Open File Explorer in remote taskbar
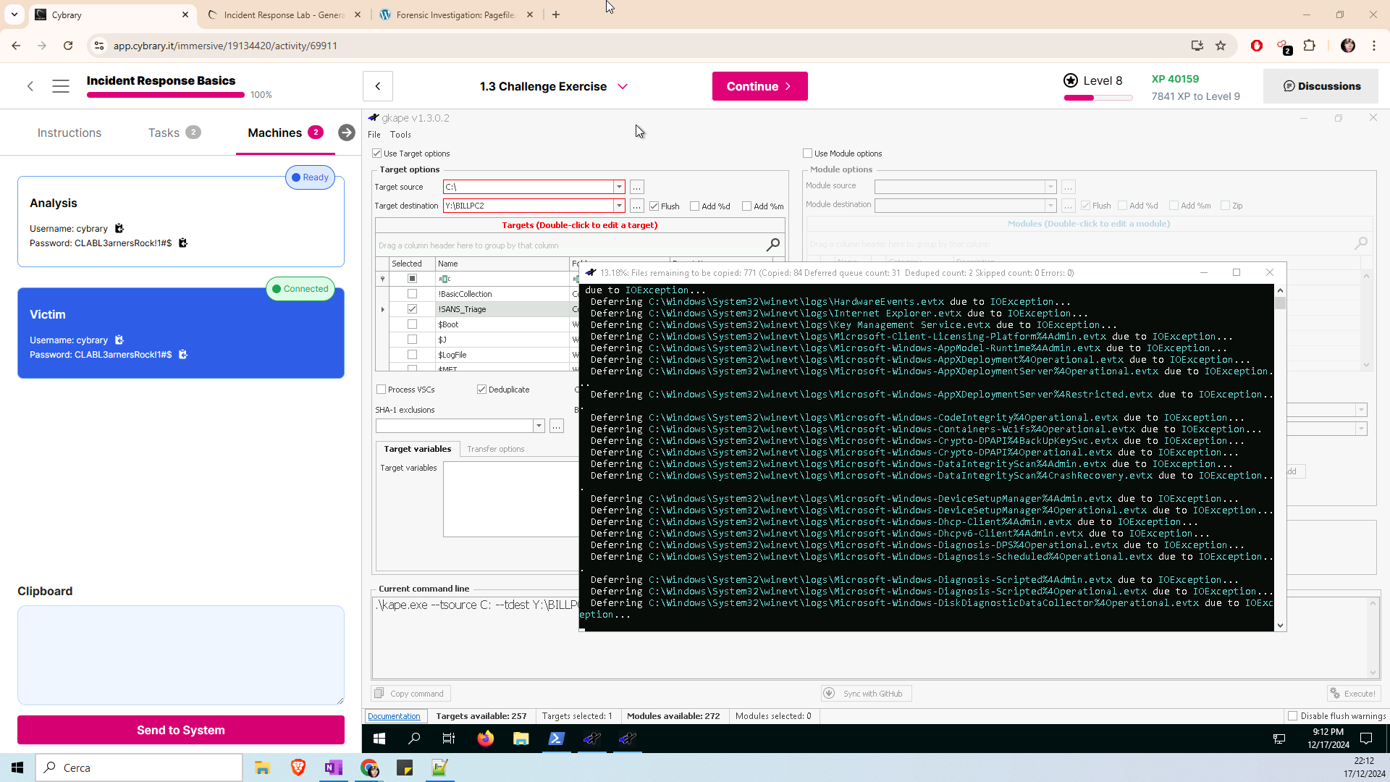Image resolution: width=1390 pixels, height=782 pixels. click(521, 739)
